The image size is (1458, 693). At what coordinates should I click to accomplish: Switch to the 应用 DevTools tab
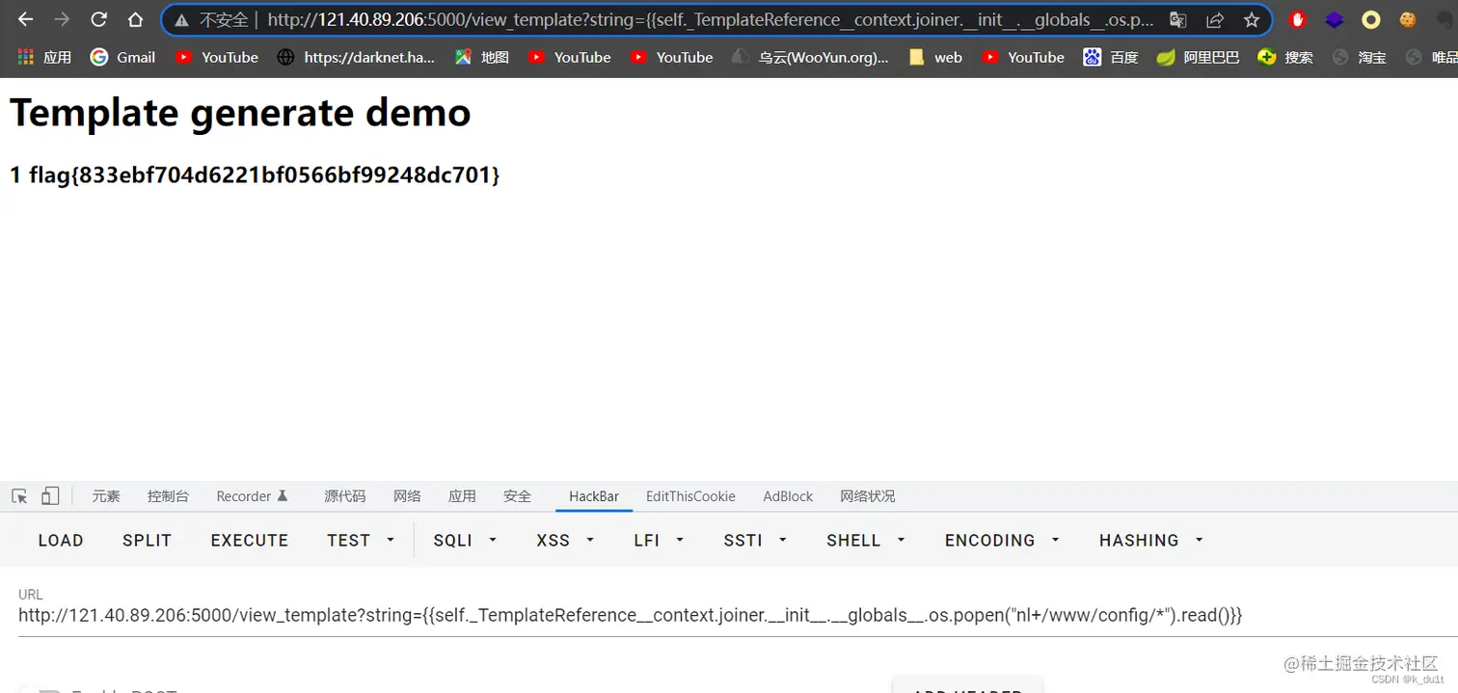[x=462, y=496]
